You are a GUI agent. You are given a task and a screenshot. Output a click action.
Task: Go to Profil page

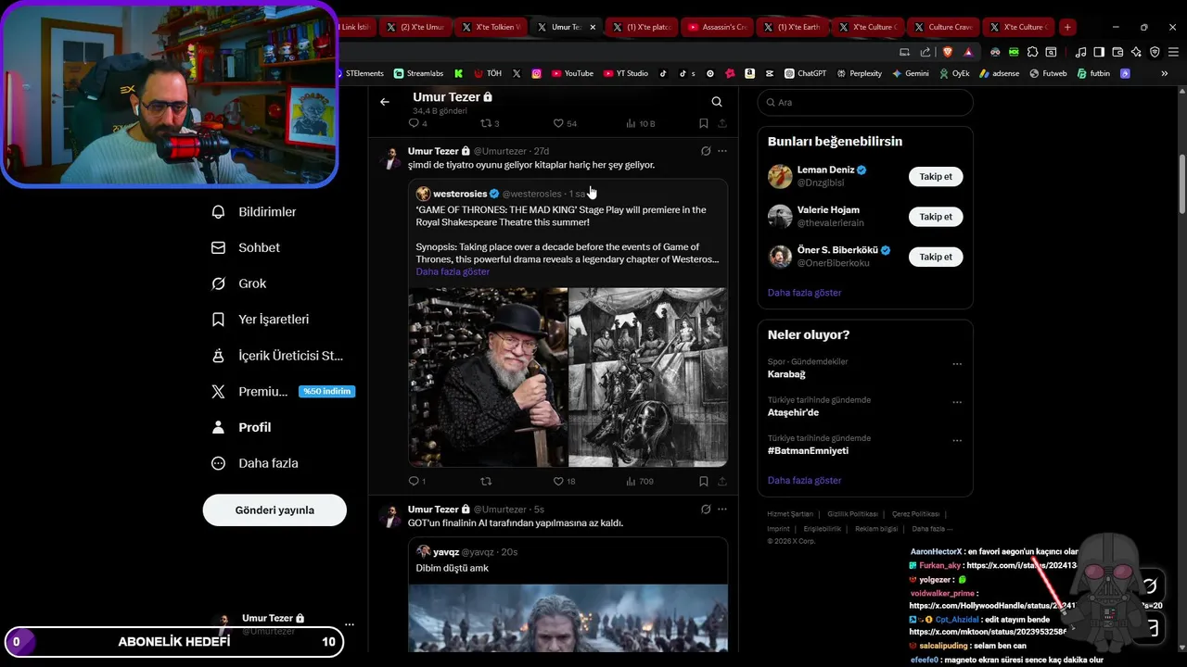tap(241, 427)
